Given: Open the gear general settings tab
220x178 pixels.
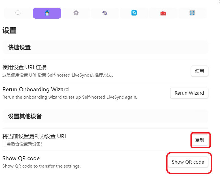Looking at the screenshot, I should (x=76, y=13).
